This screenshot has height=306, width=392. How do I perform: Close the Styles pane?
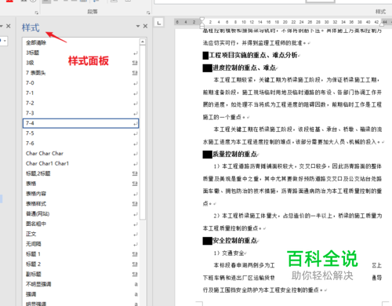pyautogui.click(x=145, y=26)
